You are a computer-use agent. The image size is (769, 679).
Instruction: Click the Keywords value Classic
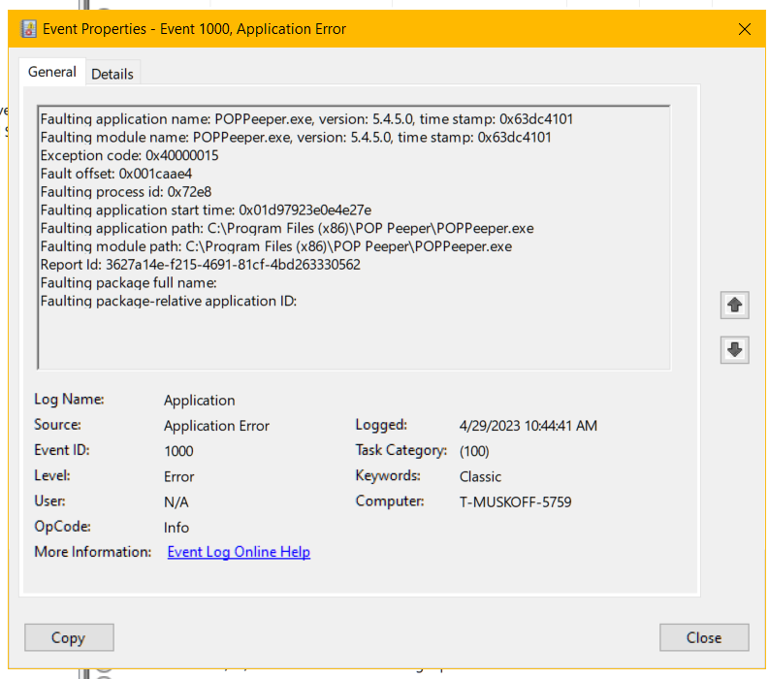point(480,476)
